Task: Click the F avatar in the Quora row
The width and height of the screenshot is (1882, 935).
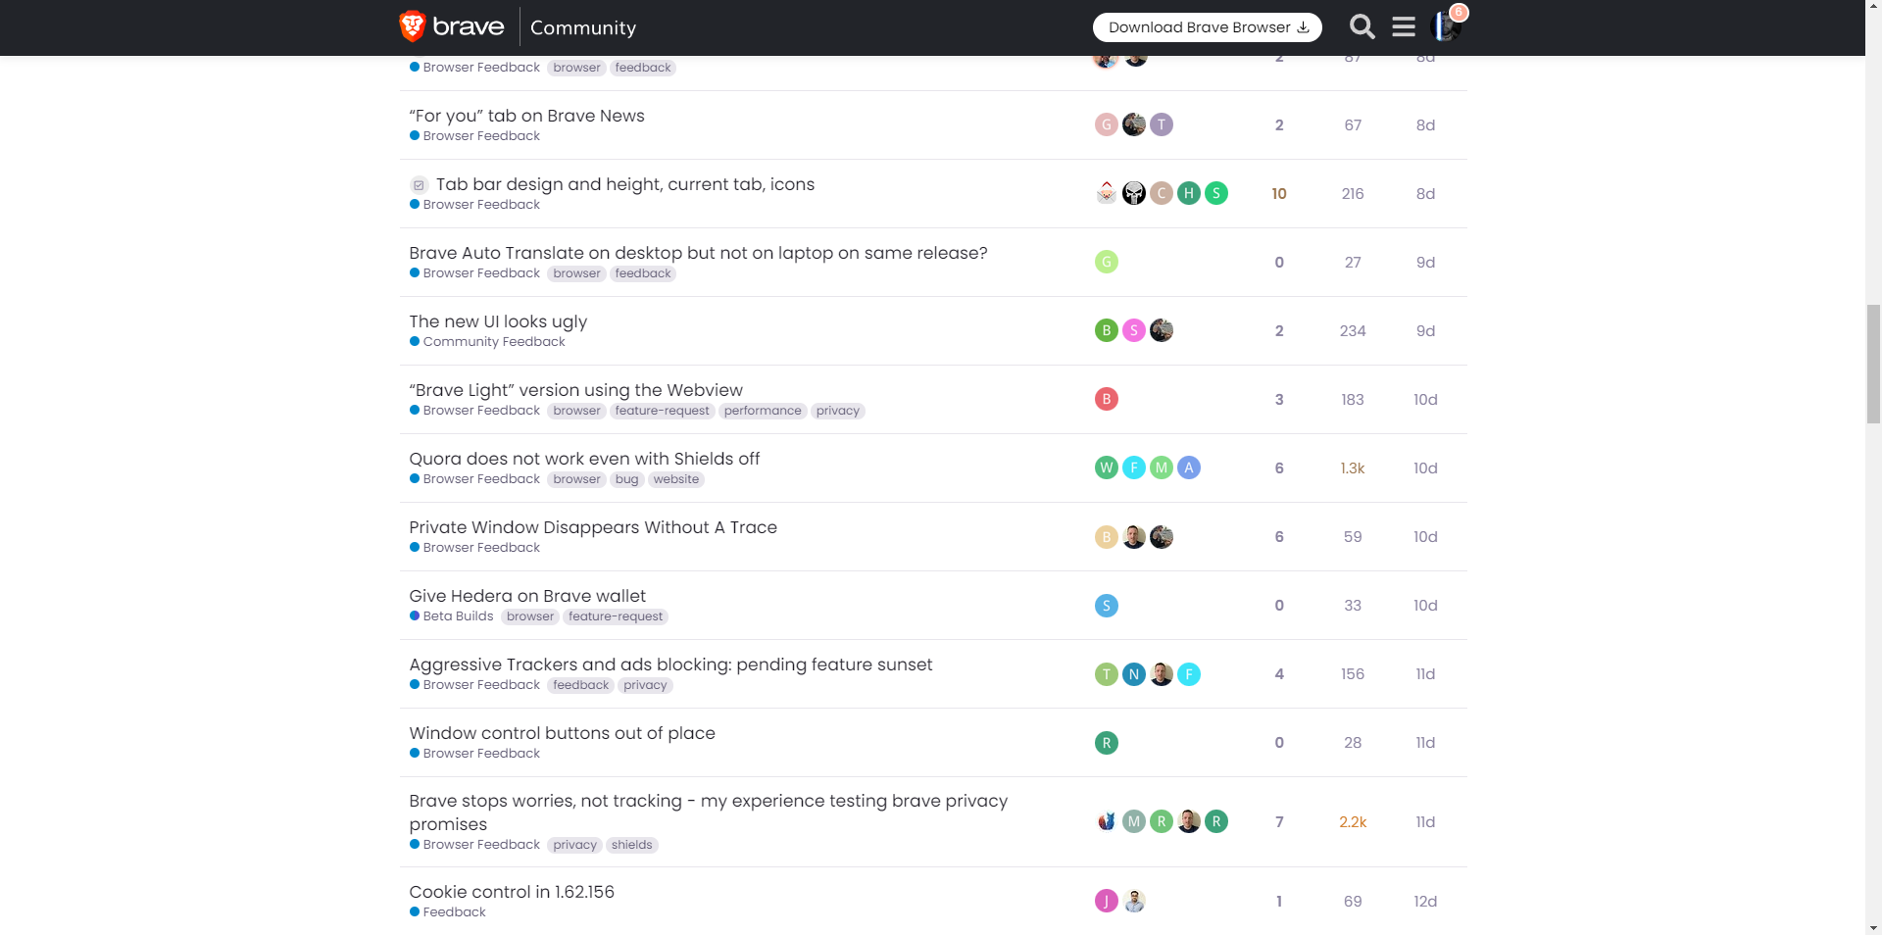Action: pos(1133,467)
